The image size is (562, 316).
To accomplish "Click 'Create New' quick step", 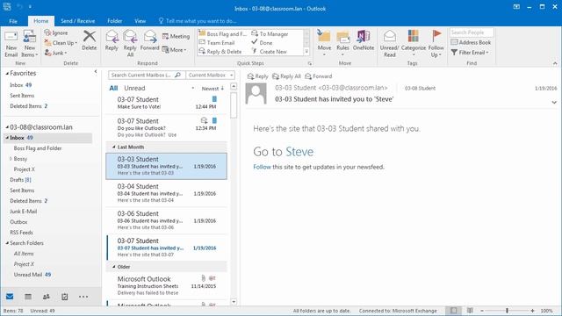I will click(270, 52).
